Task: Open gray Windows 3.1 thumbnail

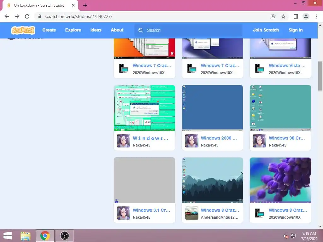Action: pos(144,180)
